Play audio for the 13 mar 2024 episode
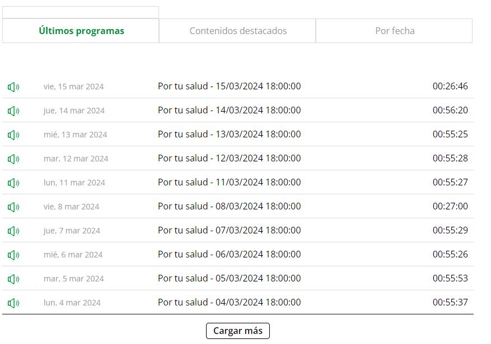This screenshot has height=344, width=491. [x=13, y=135]
